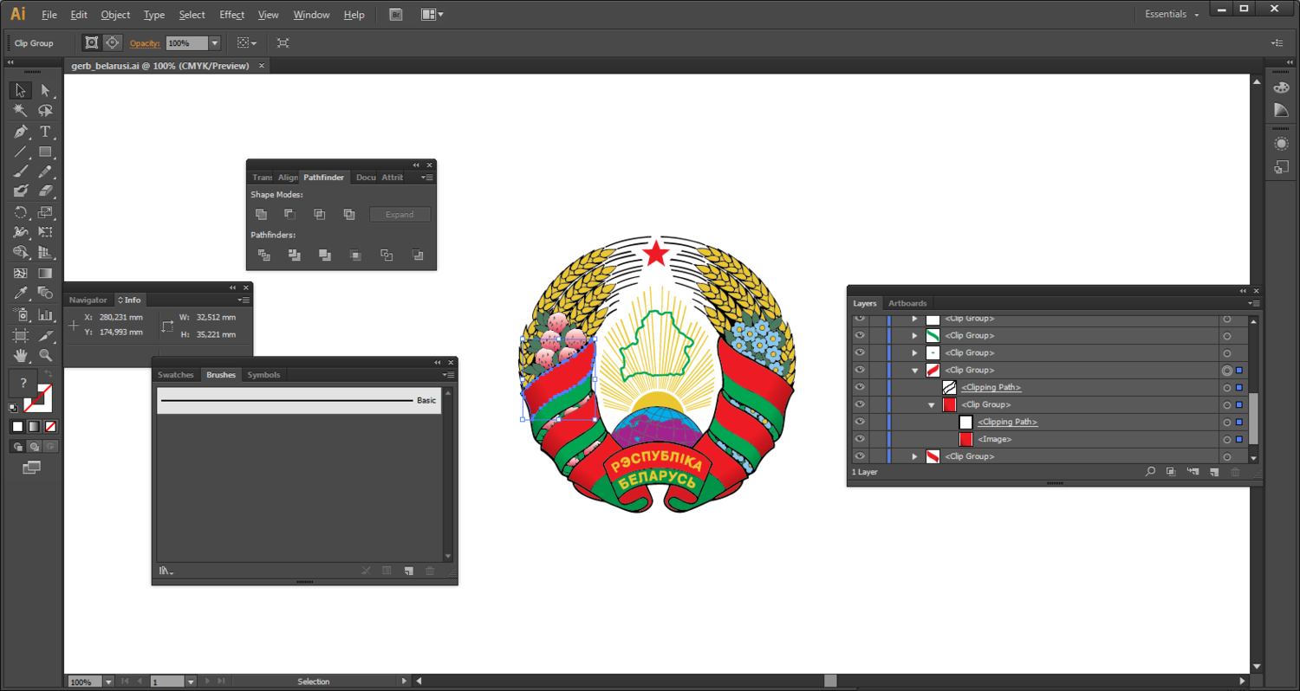Click the target circle of the <Image> row

1226,439
